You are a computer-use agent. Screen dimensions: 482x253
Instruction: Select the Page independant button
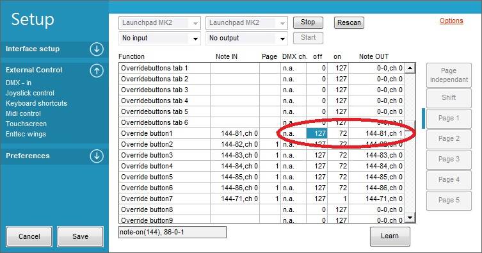coord(449,75)
